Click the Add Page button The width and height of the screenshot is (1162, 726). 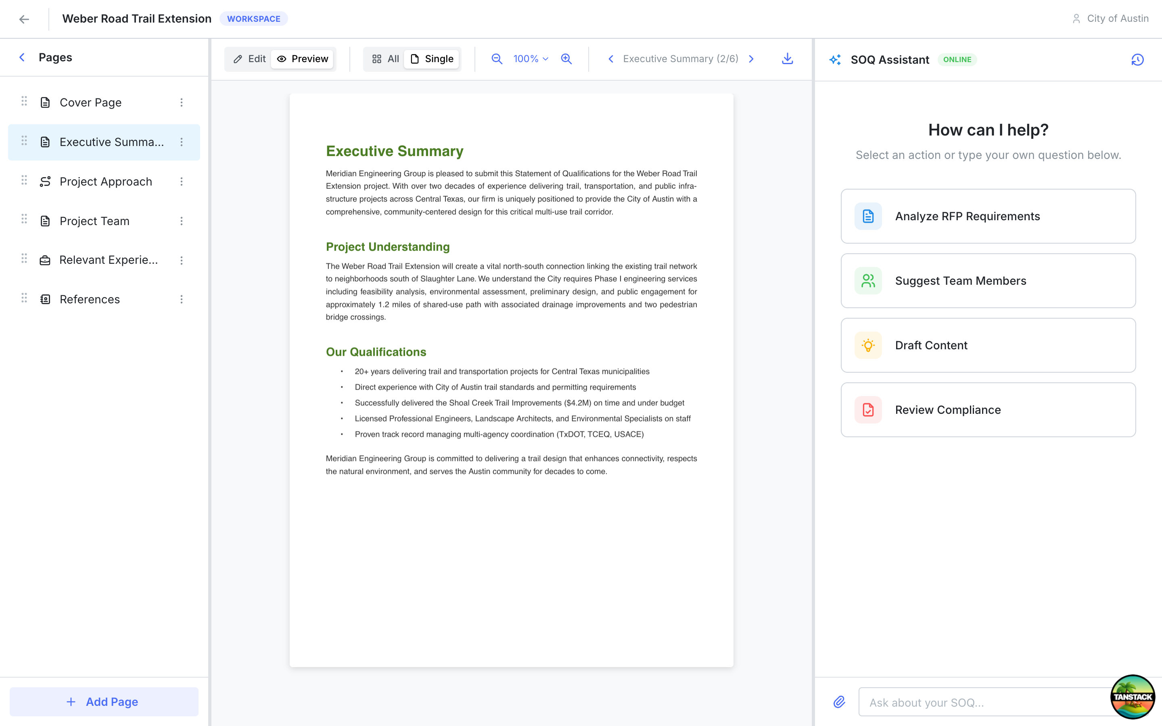click(x=103, y=701)
